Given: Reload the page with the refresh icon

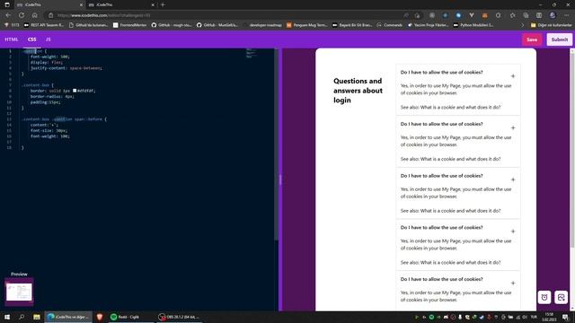Looking at the screenshot, I should click(22, 15).
